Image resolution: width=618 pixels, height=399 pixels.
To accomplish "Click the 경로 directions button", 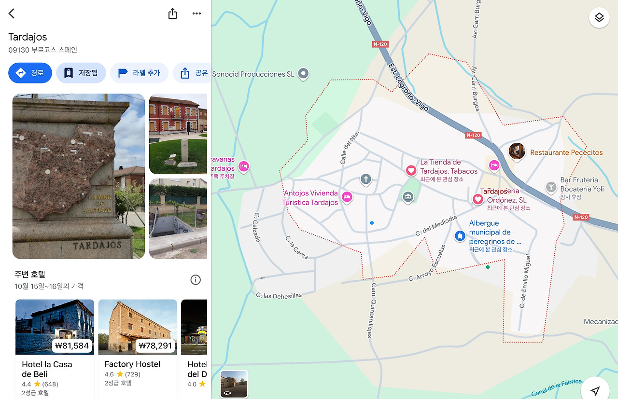I will click(30, 73).
